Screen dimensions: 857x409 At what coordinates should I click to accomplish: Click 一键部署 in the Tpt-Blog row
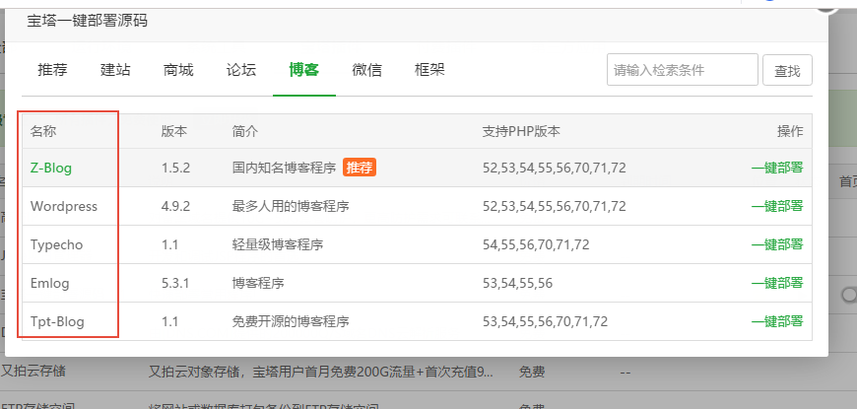pyautogui.click(x=776, y=321)
